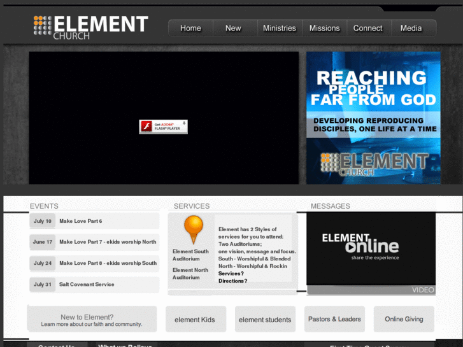Screen dimensions: 463x347
Task: Open the element students button
Action: point(265,319)
